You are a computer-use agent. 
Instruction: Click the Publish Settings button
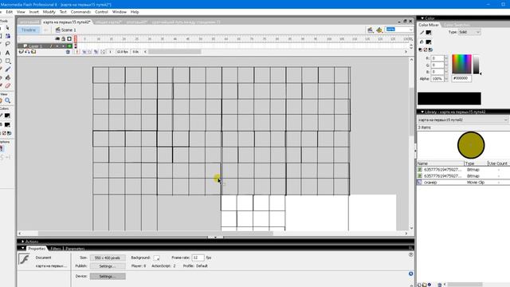pyautogui.click(x=108, y=266)
